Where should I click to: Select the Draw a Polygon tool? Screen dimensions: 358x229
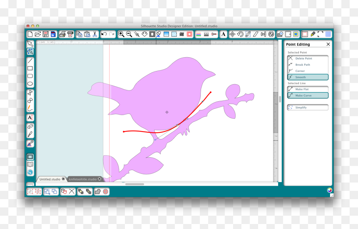click(x=30, y=93)
